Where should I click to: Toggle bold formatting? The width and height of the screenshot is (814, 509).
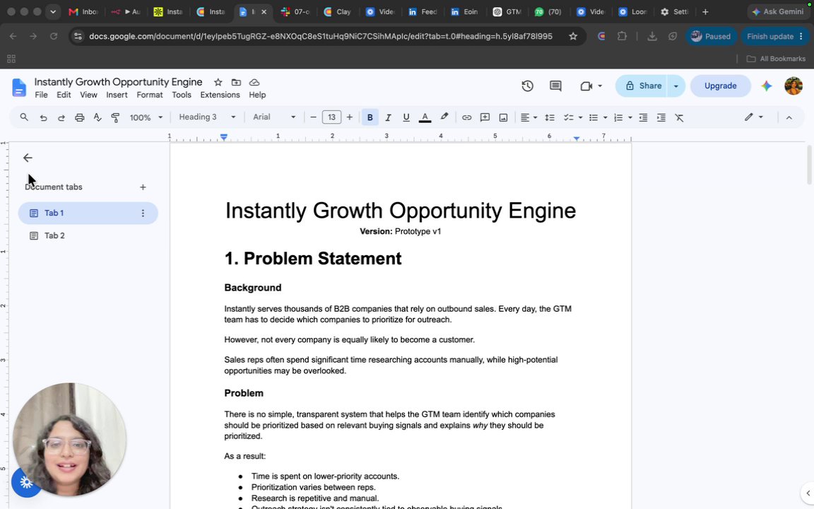370,117
